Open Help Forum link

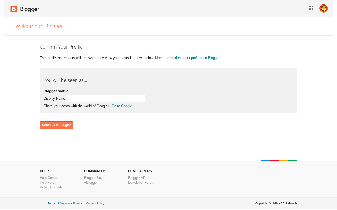click(x=48, y=183)
